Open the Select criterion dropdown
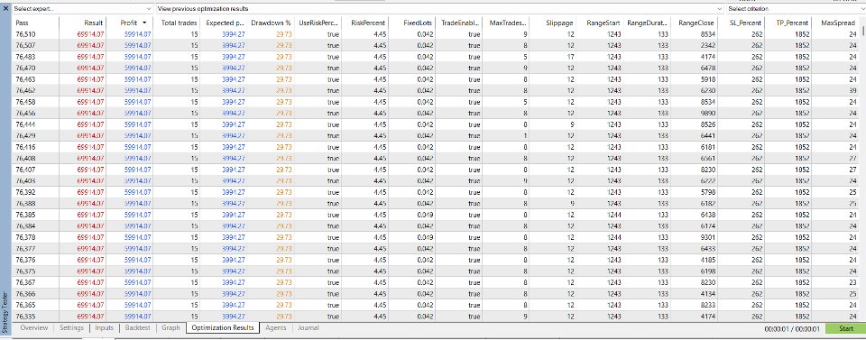Screen dimensions: 866x340 [795, 9]
